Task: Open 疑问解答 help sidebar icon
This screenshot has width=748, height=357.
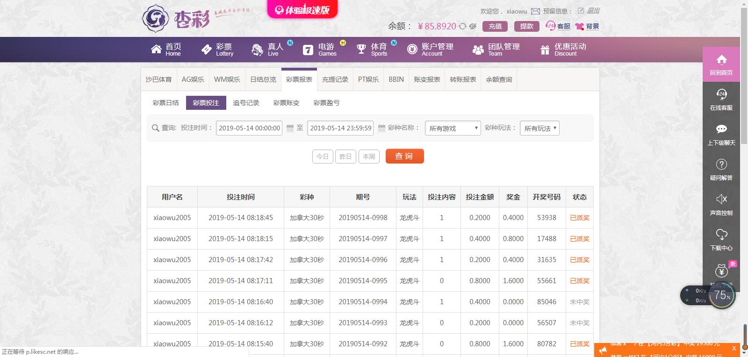Action: [x=721, y=170]
